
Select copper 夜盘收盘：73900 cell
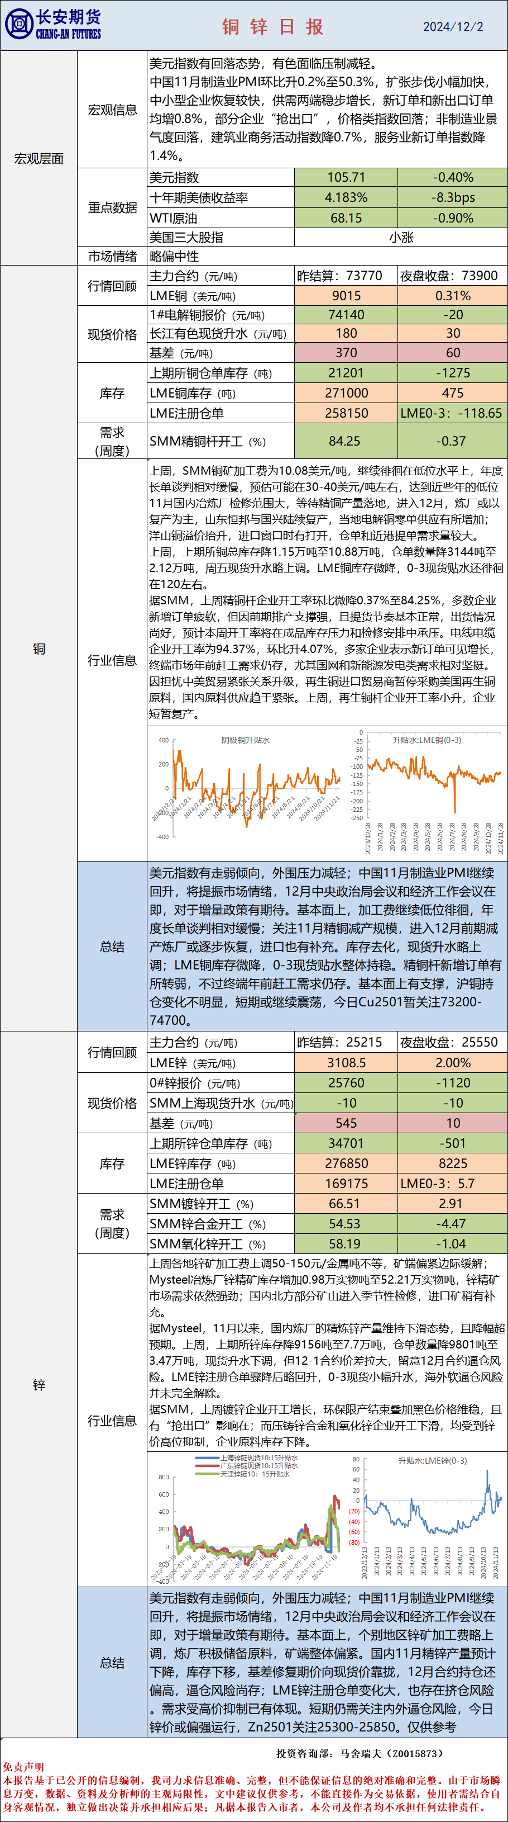pos(453,276)
